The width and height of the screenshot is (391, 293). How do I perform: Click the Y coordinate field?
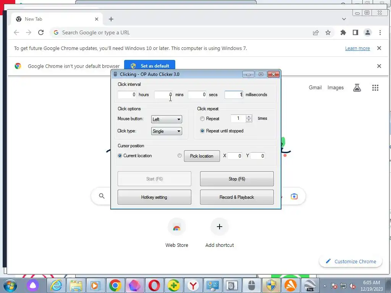click(x=258, y=156)
